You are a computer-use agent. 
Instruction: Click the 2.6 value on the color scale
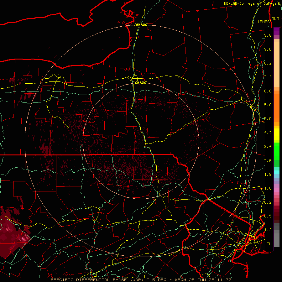click(x=268, y=161)
